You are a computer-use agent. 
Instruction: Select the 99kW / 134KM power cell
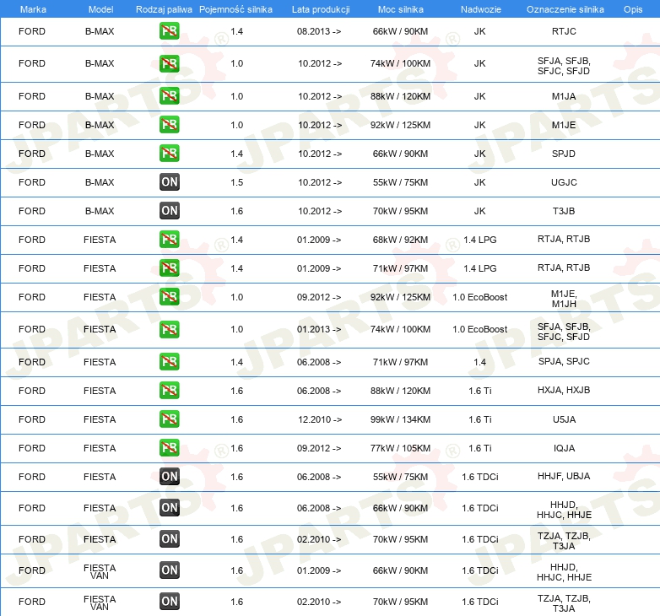click(x=400, y=419)
